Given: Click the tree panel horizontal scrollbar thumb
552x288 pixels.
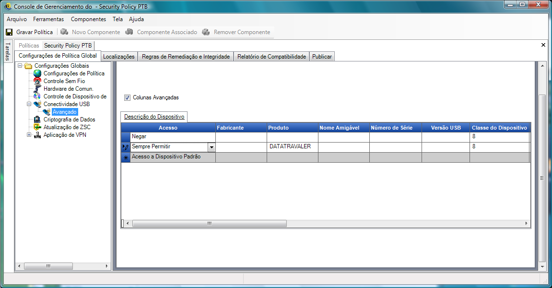Looking at the screenshot, I should pos(48,266).
